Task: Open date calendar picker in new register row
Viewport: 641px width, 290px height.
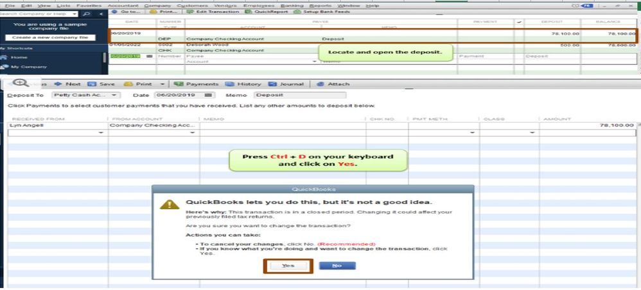Action: (149, 56)
